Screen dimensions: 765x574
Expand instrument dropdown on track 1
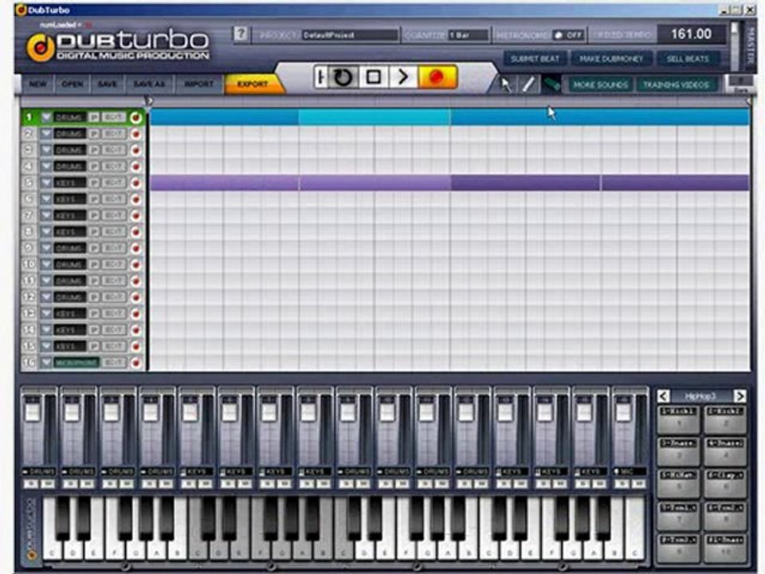click(x=46, y=118)
